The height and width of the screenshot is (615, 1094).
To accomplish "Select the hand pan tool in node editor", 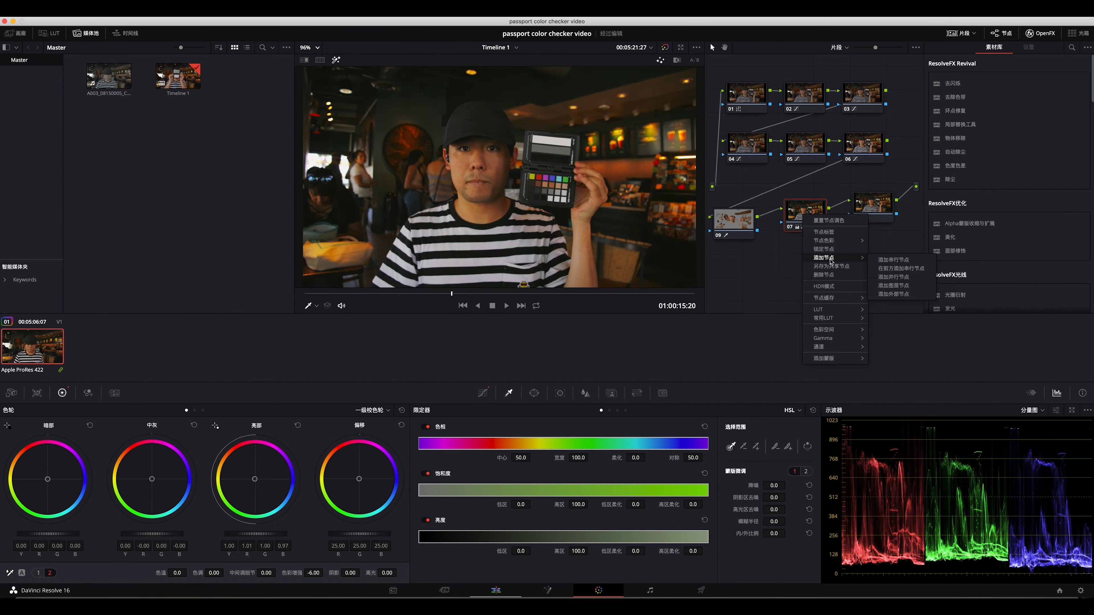I will click(x=724, y=48).
